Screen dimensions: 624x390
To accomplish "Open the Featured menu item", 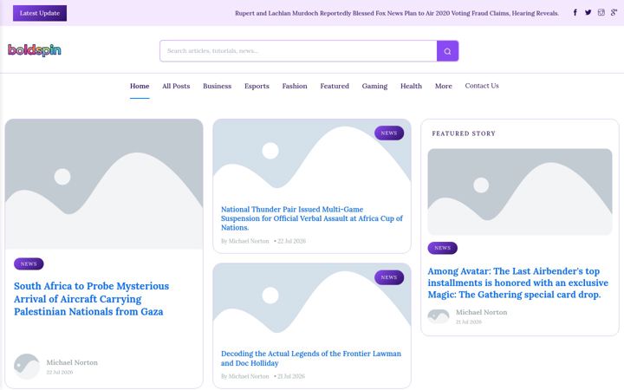I will tap(335, 86).
